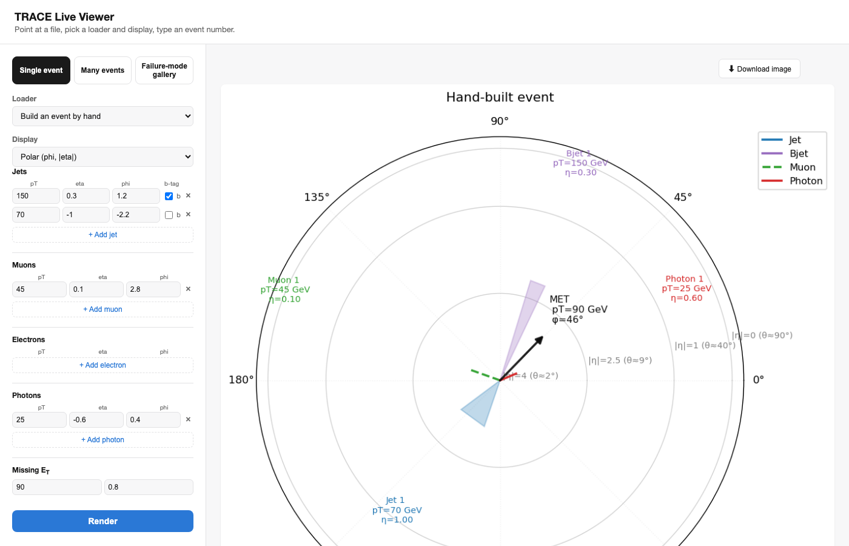The image size is (849, 546).
Task: Enable b-tag for the 70 GeV jet
Action: [169, 215]
